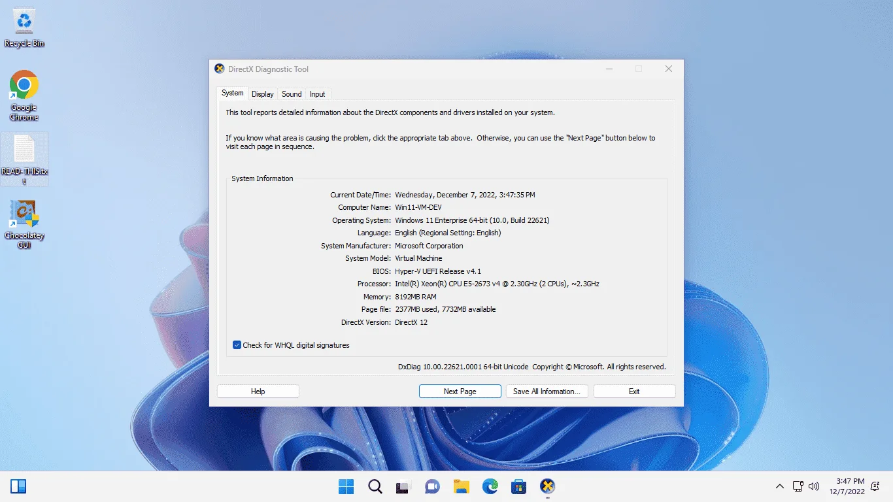
Task: Click the computer name Win11-VM-DEV
Action: (418, 207)
